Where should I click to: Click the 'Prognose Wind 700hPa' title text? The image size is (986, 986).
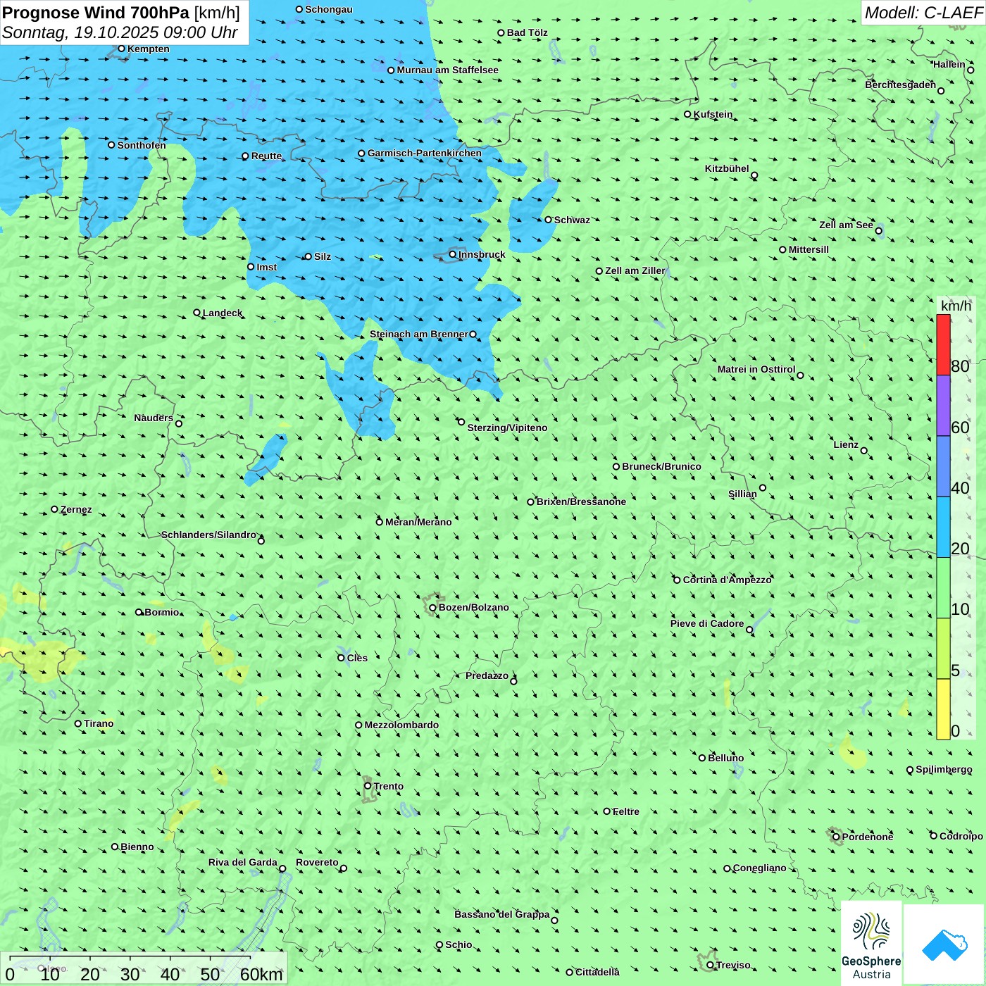pyautogui.click(x=96, y=13)
